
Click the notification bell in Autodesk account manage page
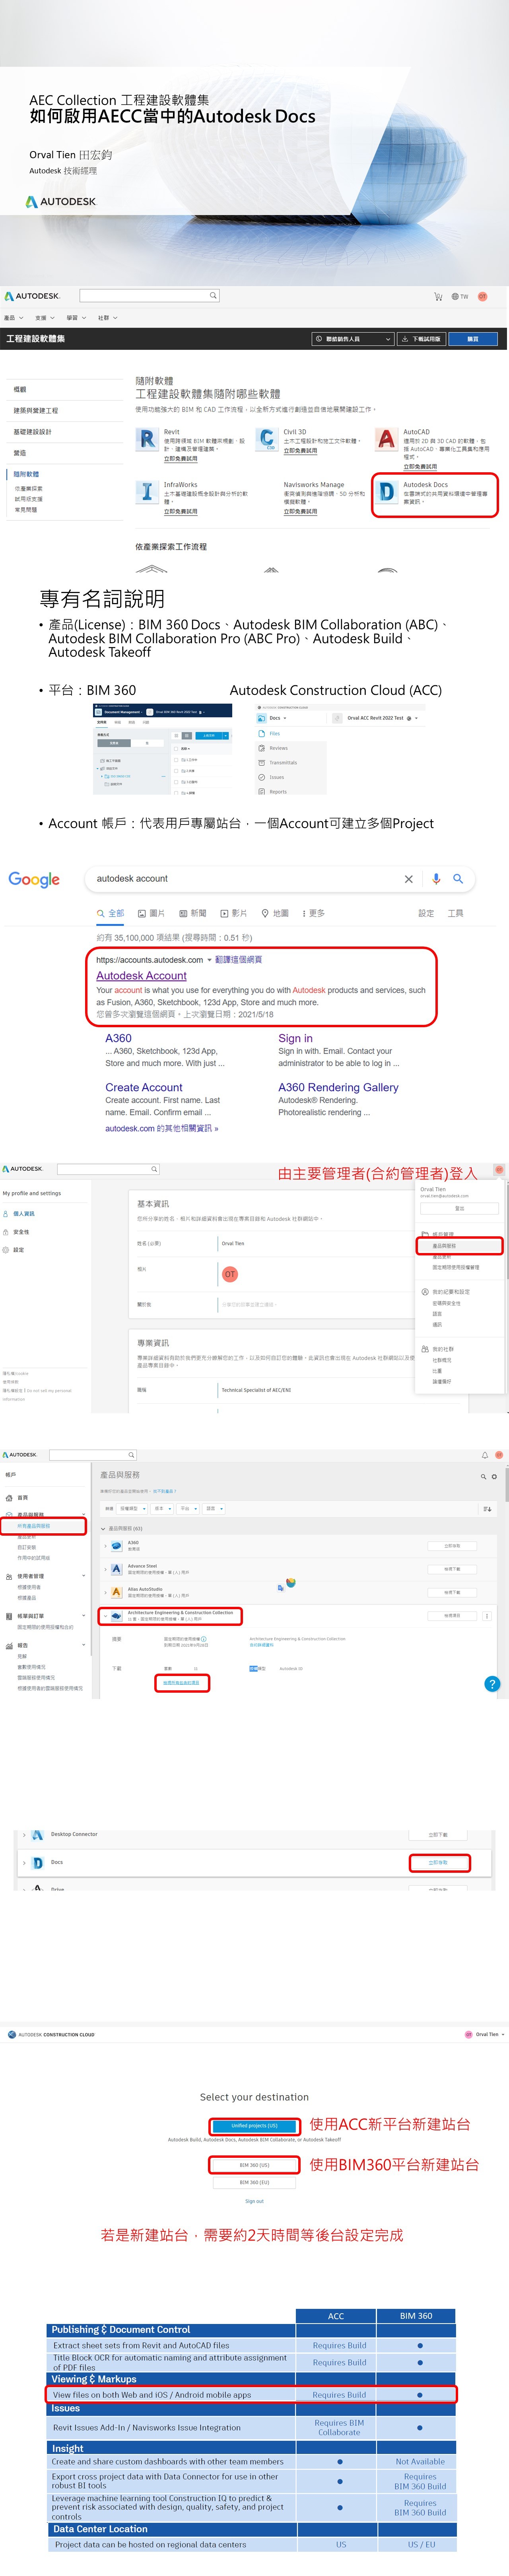tap(485, 1455)
